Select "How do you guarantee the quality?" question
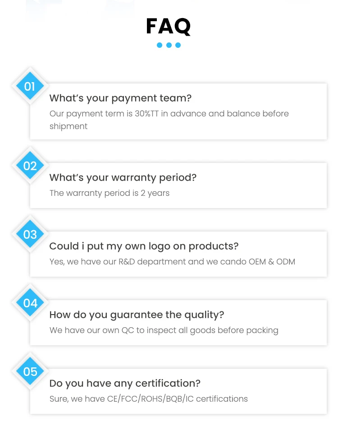The image size is (338, 436). tap(136, 315)
